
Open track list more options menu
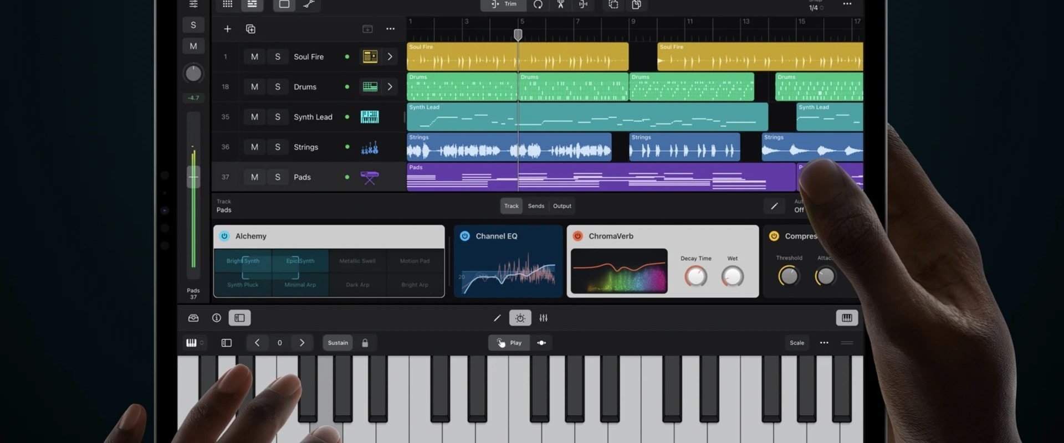[x=391, y=29]
